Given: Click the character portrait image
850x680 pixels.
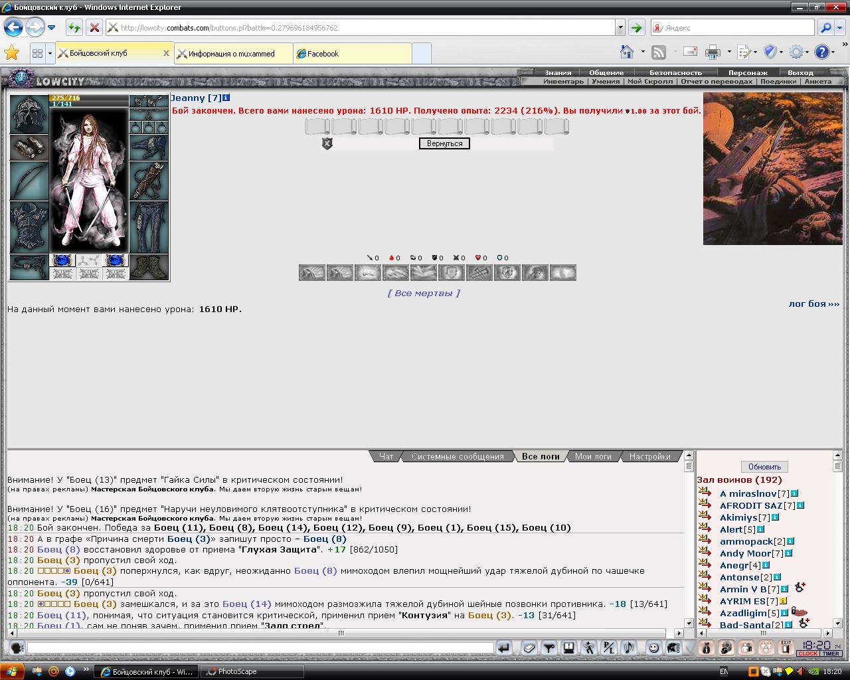Looking at the screenshot, I should tap(89, 181).
